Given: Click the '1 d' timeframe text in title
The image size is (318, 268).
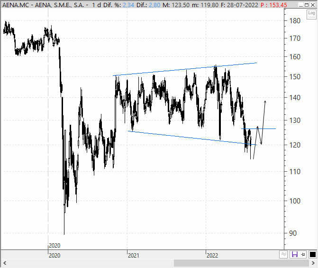Looking at the screenshot, I should click(96, 5).
